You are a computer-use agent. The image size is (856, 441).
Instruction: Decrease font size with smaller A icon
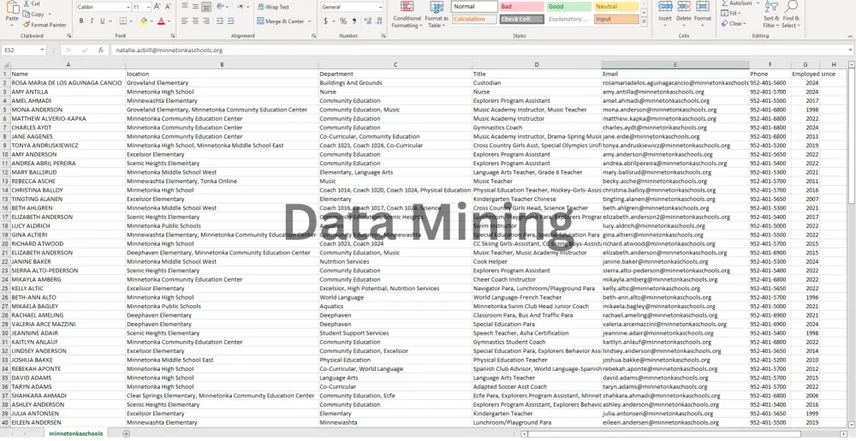click(x=168, y=7)
